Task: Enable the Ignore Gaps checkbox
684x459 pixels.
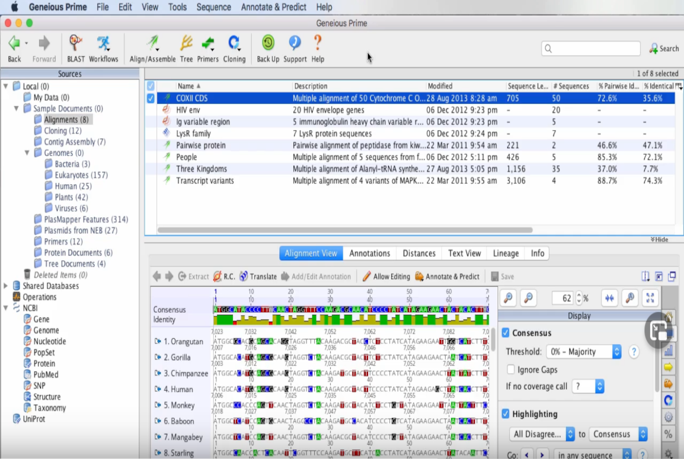Action: [511, 370]
